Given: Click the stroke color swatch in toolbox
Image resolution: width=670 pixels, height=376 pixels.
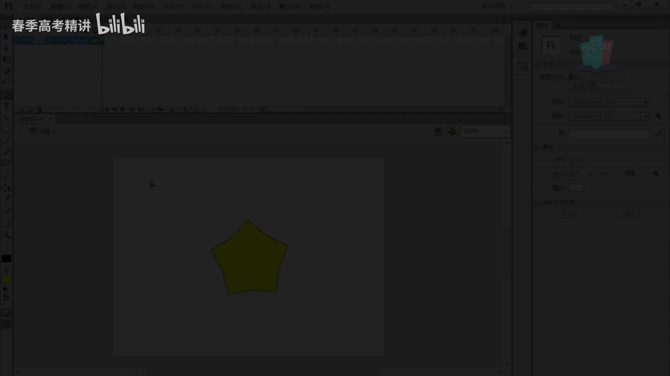Looking at the screenshot, I should coord(6,258).
